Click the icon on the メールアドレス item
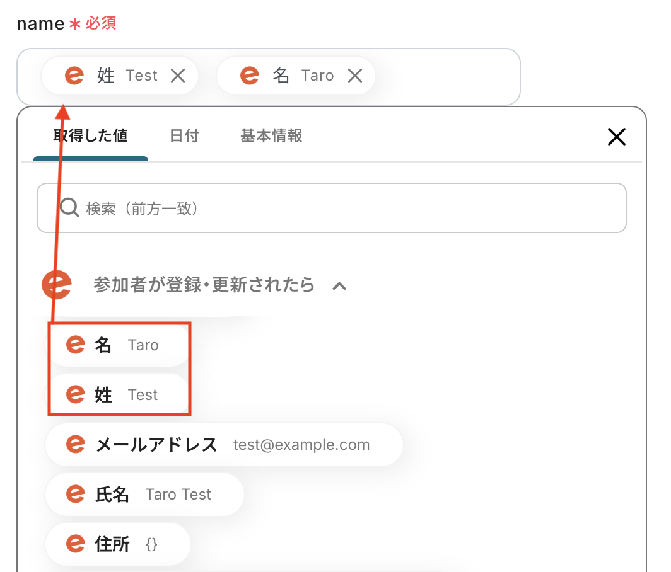 [76, 445]
